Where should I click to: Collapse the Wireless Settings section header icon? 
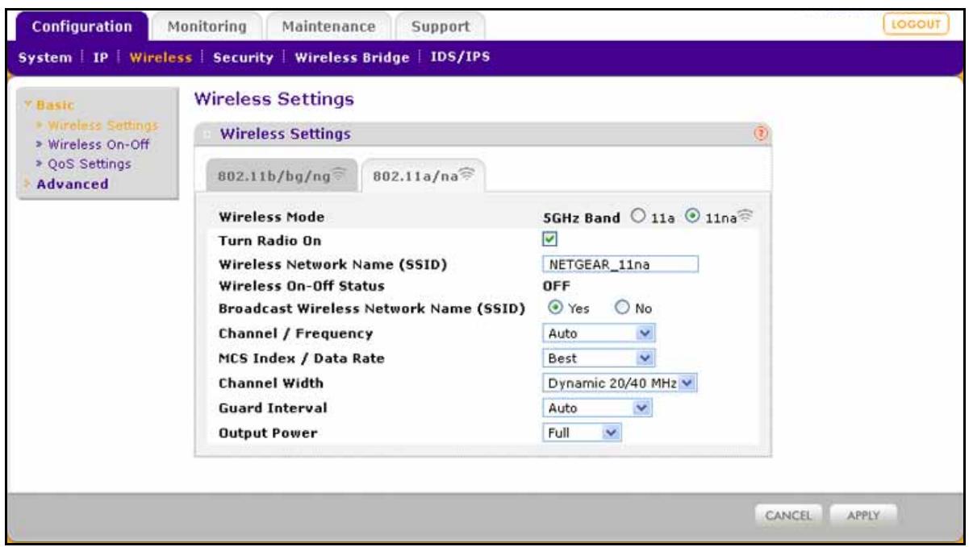pos(208,135)
